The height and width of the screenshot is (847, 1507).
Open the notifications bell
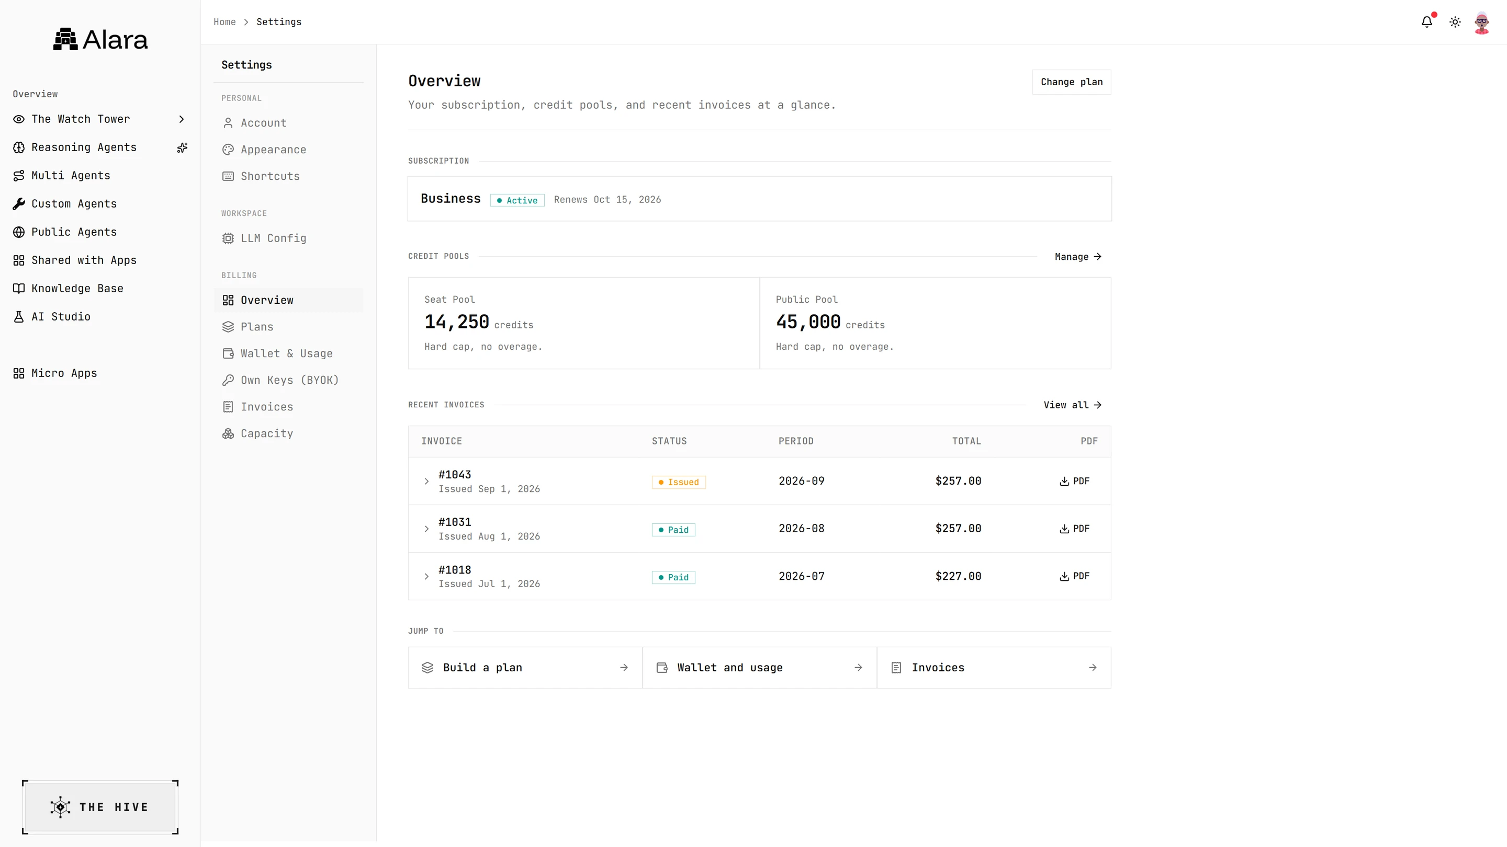click(1427, 21)
